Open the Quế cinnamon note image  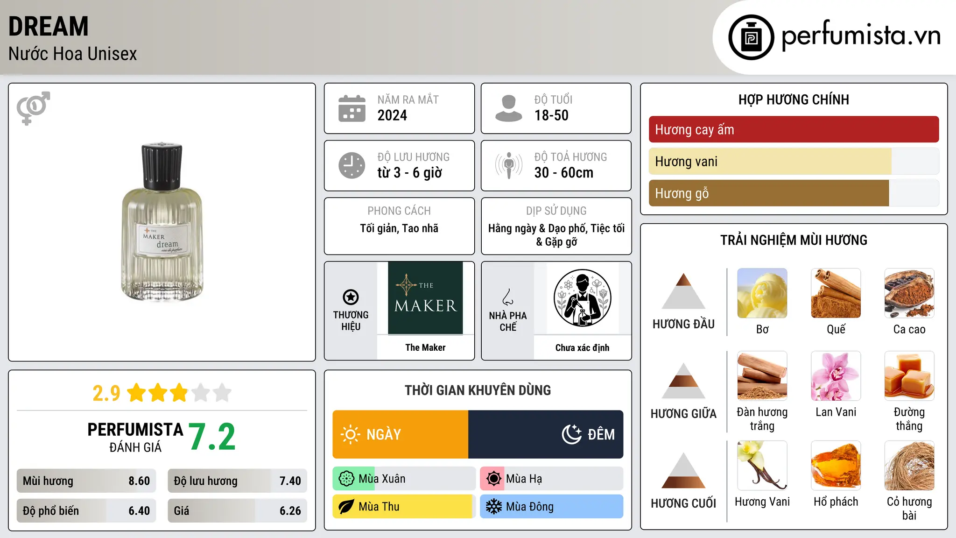[836, 293]
